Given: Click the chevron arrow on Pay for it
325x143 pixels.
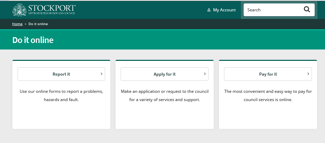Looking at the screenshot, I should point(308,74).
